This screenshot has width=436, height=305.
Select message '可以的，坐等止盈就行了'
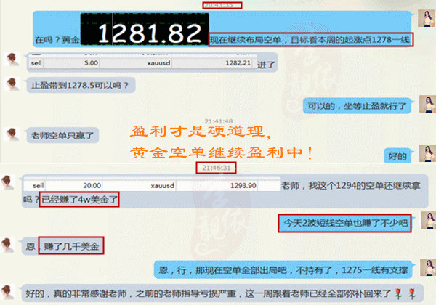(x=357, y=106)
